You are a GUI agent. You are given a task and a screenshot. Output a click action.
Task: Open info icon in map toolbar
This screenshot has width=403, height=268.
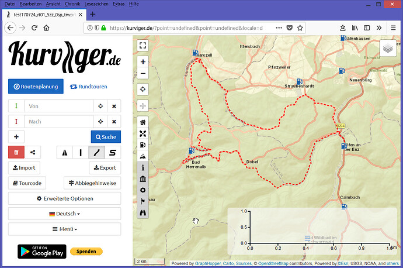click(x=143, y=167)
